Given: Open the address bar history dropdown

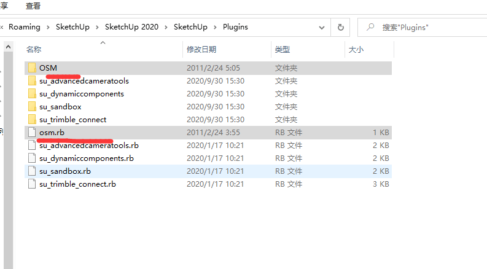Looking at the screenshot, I should point(322,27).
